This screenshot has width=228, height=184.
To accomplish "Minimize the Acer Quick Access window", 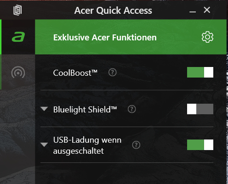I will click(x=193, y=11).
